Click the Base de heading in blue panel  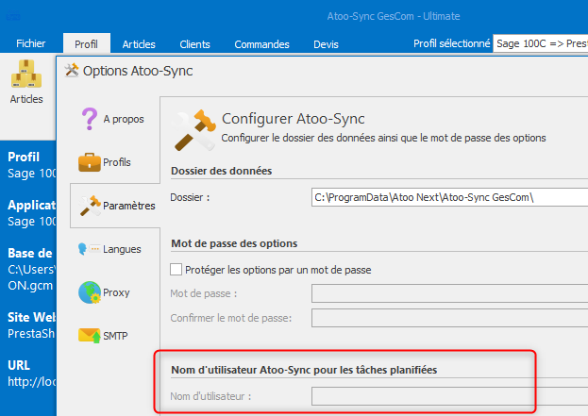[30, 253]
